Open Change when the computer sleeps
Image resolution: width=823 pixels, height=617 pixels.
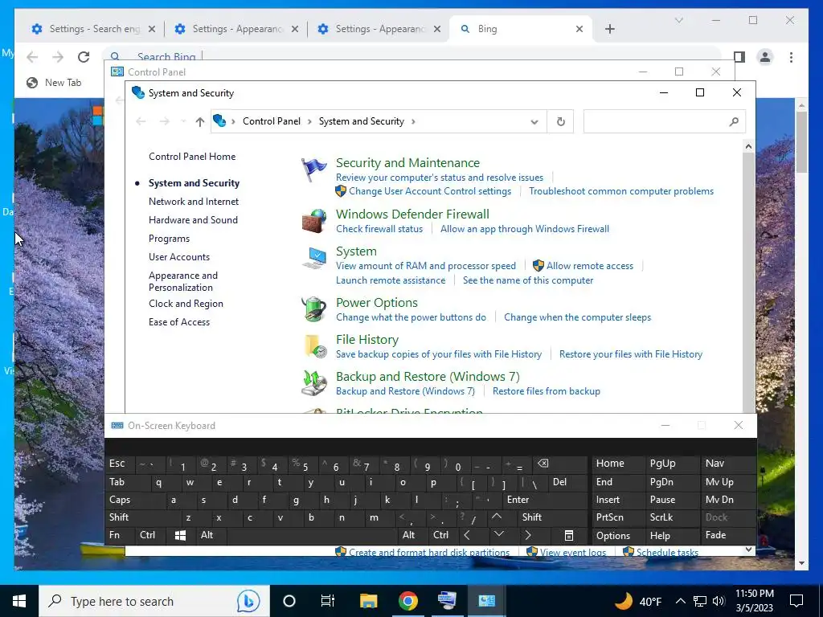coord(577,317)
